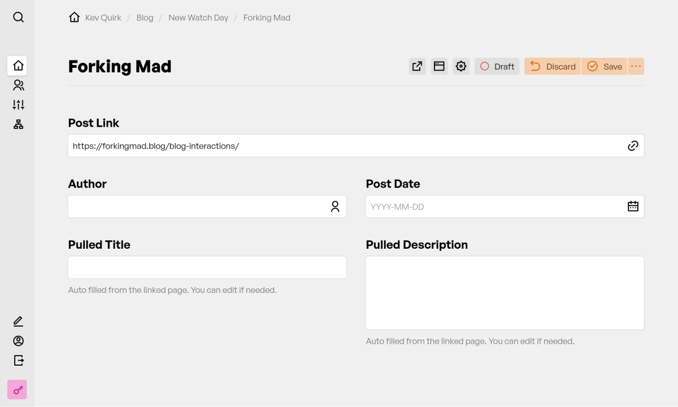
Task: Open the search panel
Action: tap(18, 17)
